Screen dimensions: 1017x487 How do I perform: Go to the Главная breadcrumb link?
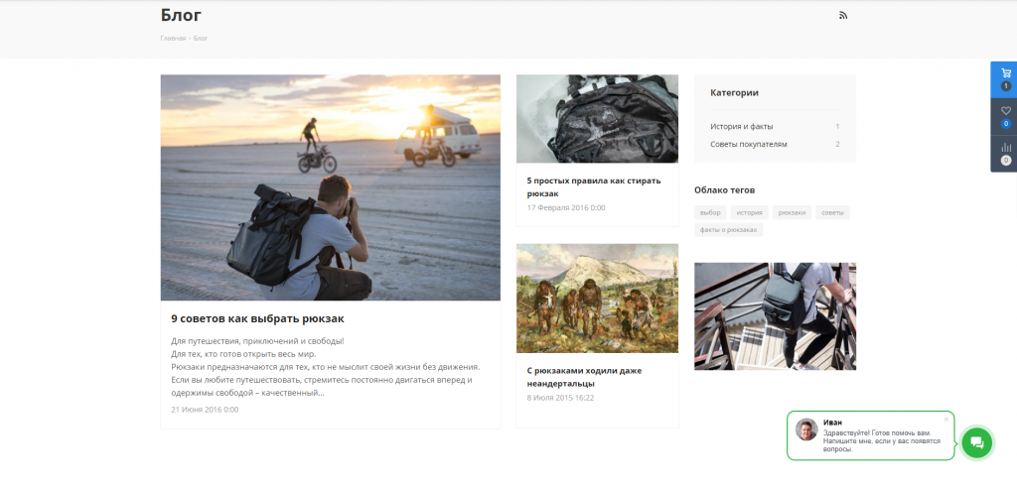(173, 39)
